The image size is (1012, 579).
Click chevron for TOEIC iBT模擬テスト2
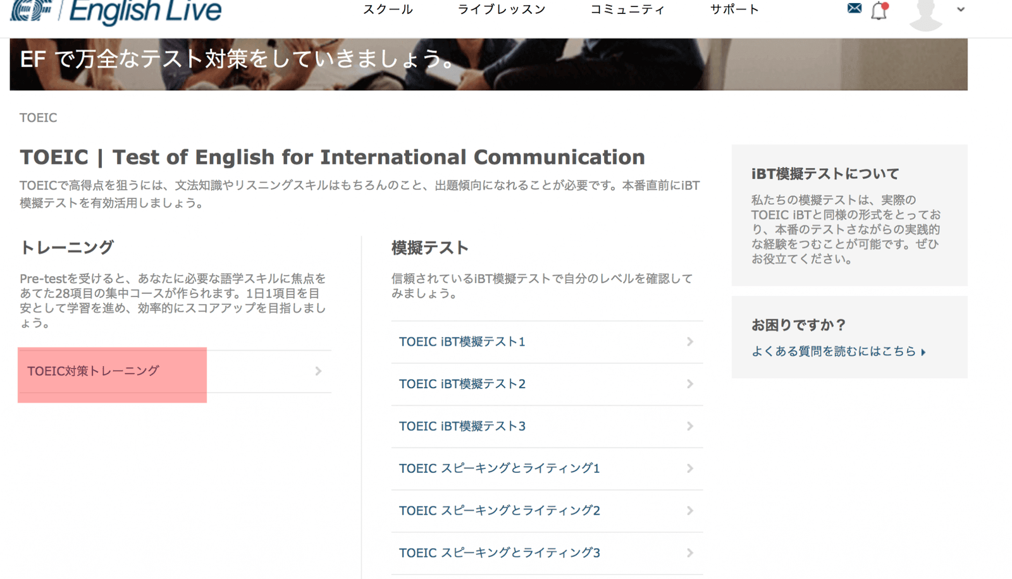pos(690,384)
